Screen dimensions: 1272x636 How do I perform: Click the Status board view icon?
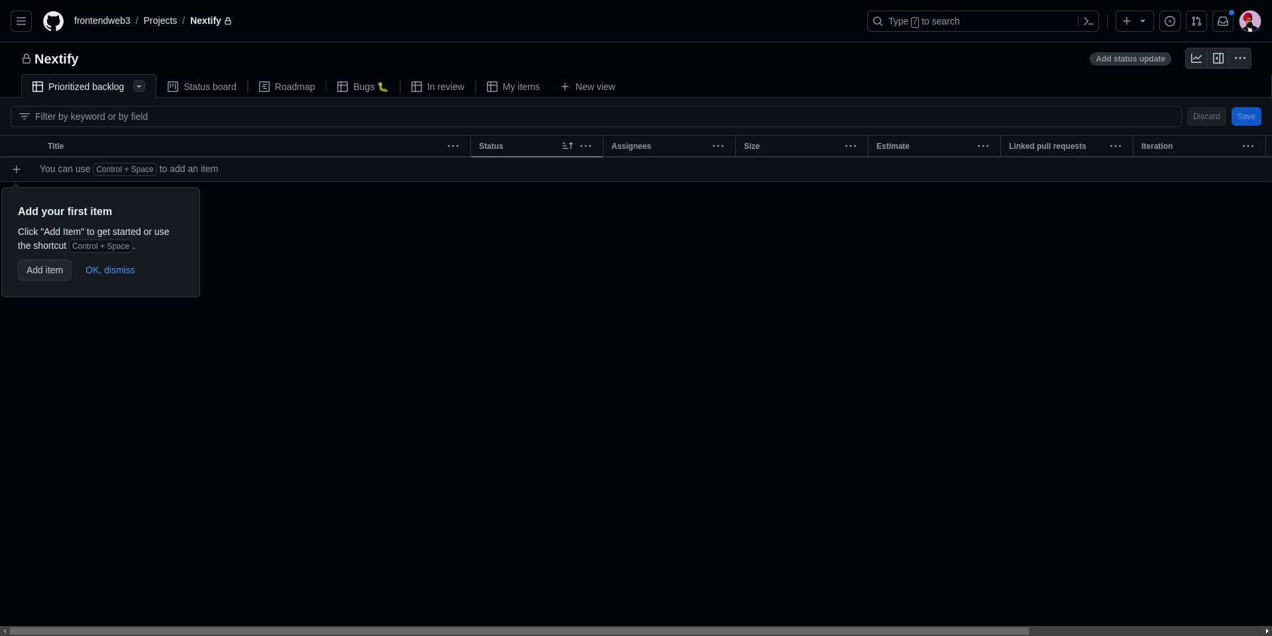[173, 87]
